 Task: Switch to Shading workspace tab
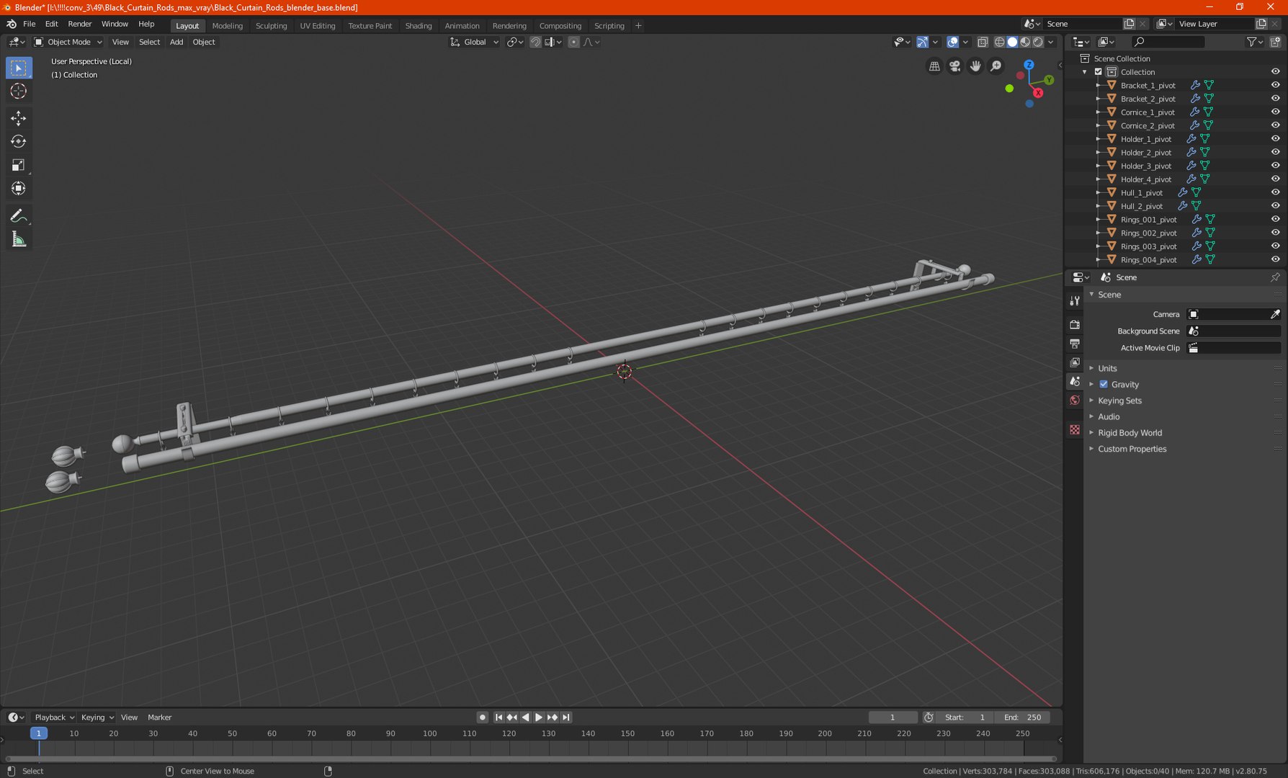[419, 25]
